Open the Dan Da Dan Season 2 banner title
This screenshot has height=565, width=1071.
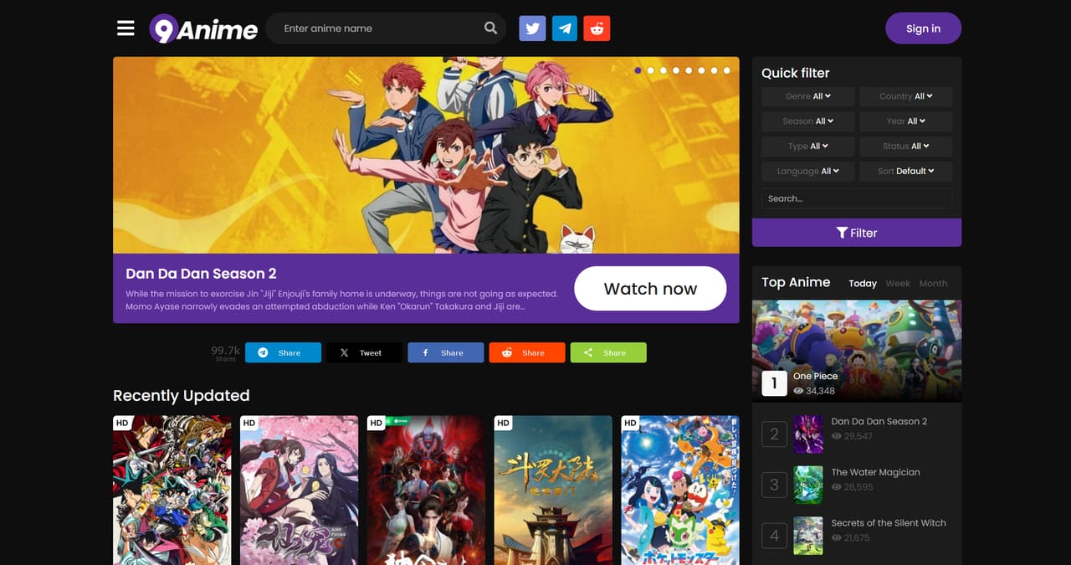click(x=201, y=274)
